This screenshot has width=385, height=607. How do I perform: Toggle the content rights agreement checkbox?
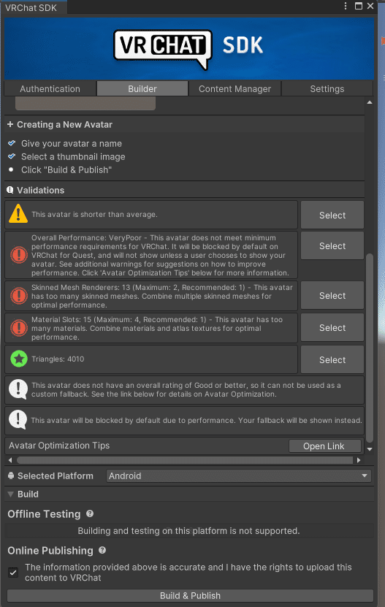pyautogui.click(x=13, y=573)
